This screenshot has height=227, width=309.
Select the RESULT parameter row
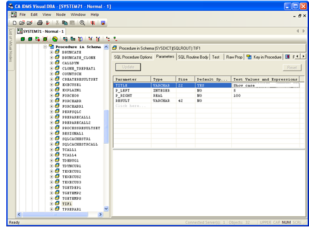pos(207,101)
